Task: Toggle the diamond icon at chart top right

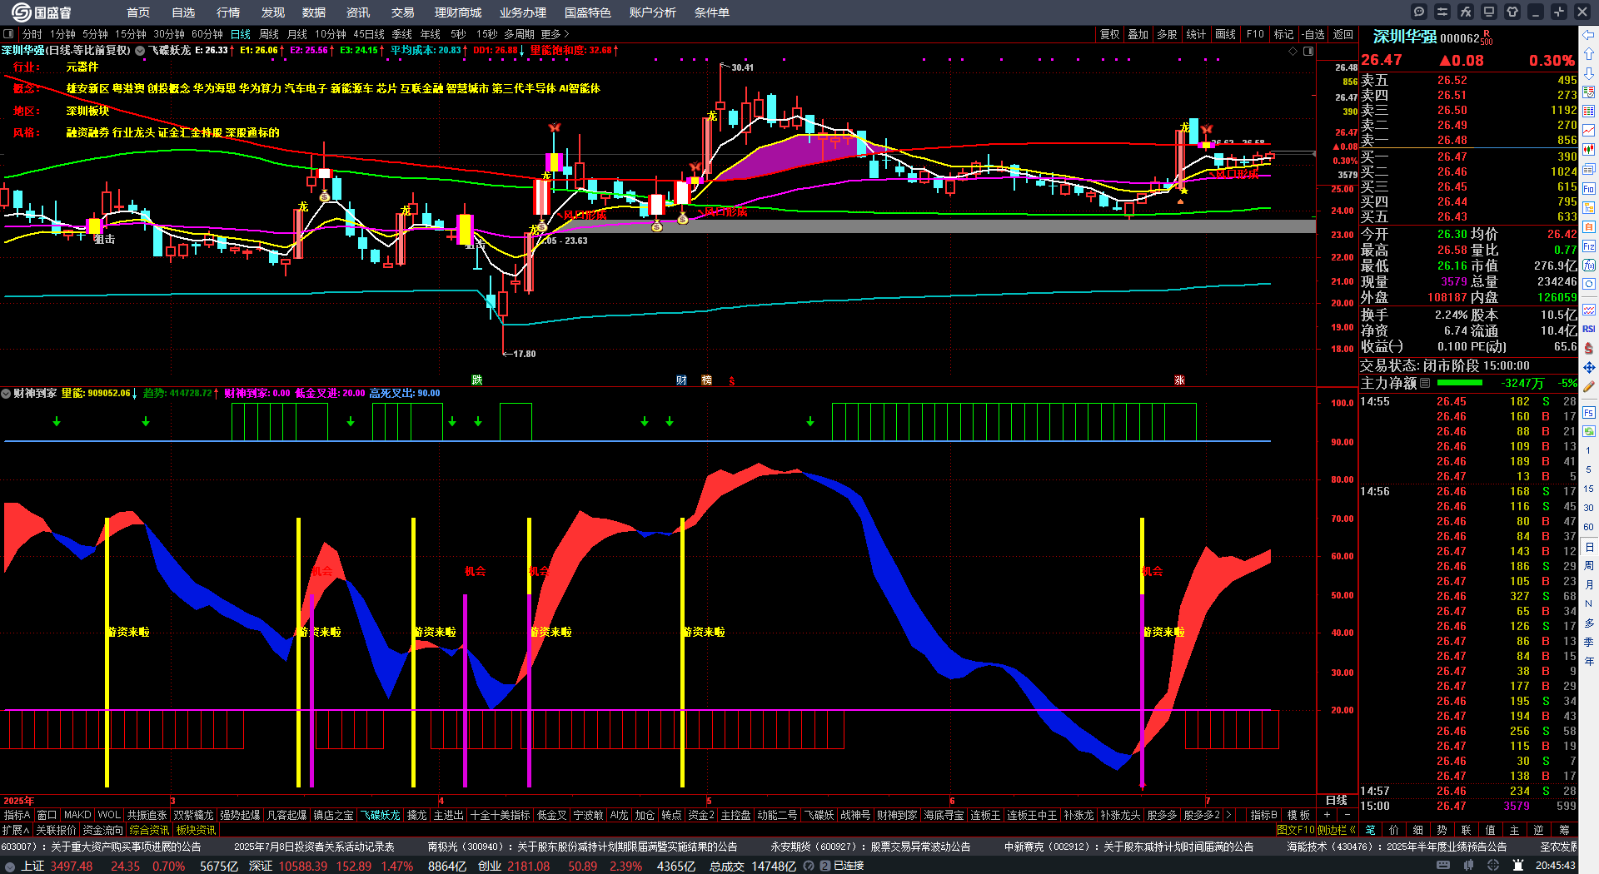Action: (x=1293, y=51)
